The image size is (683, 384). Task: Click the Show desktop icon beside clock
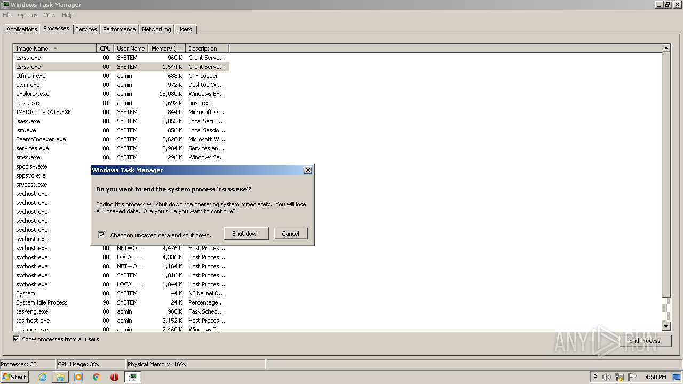tap(677, 377)
